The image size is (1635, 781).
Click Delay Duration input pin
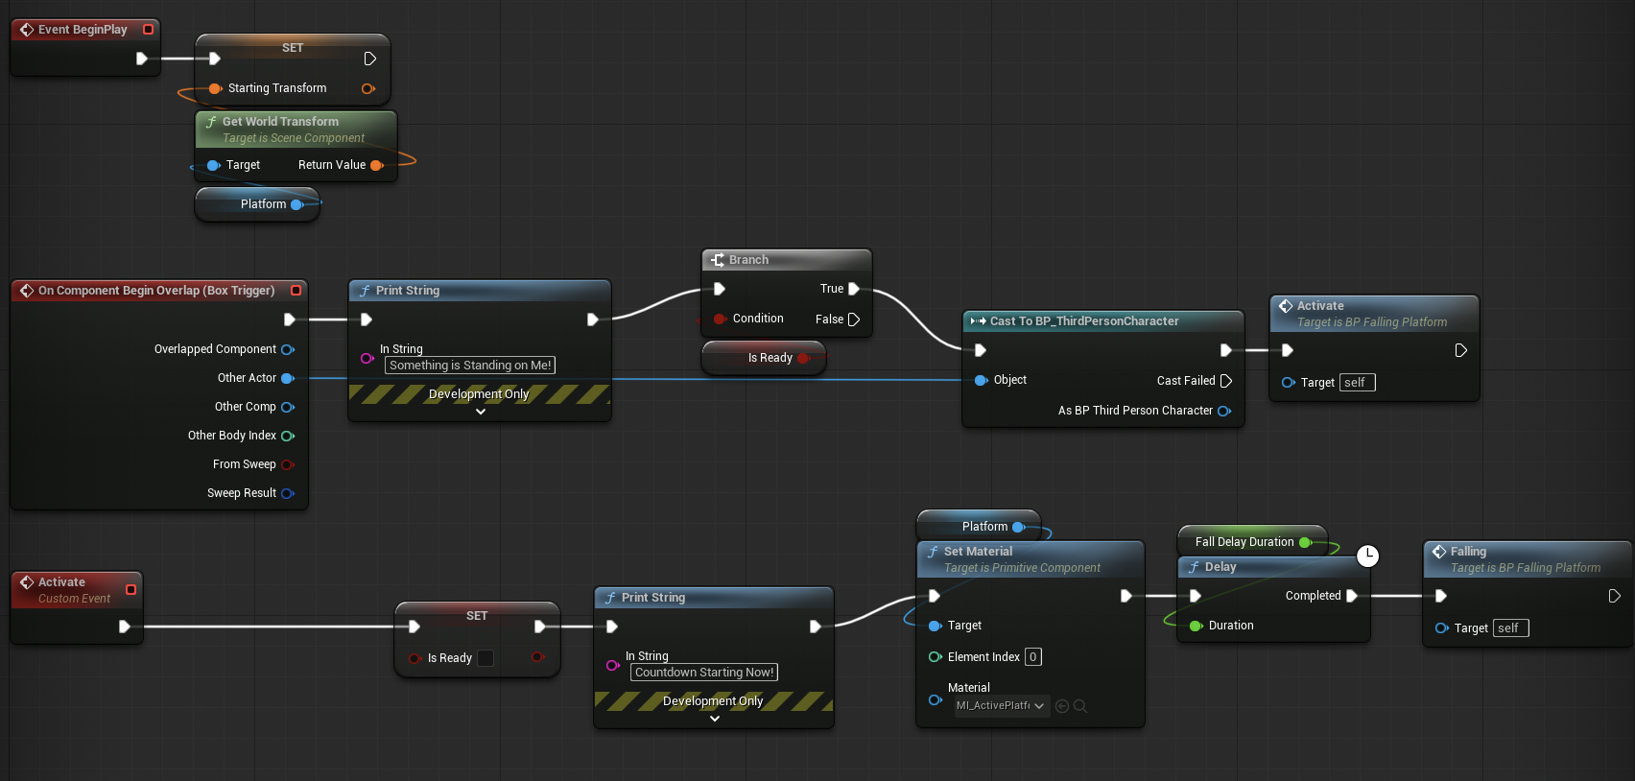tap(1196, 626)
